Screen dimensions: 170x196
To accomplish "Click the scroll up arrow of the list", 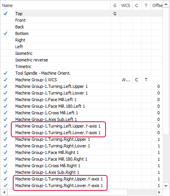I will pyautogui.click(x=166, y=5).
